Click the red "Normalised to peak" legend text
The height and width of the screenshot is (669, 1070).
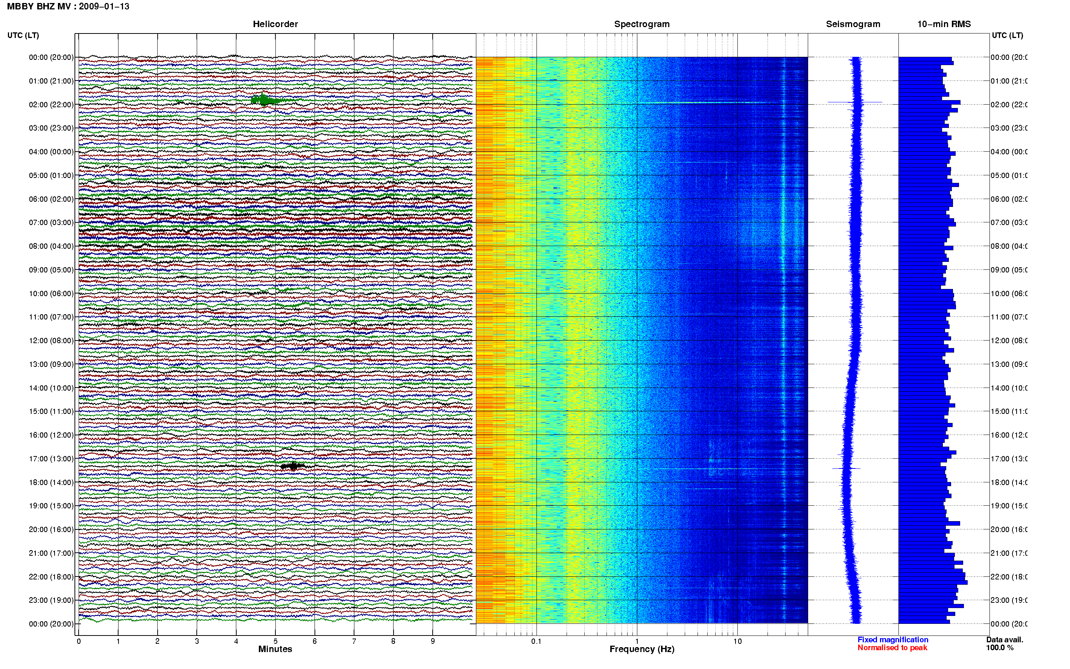tap(892, 648)
